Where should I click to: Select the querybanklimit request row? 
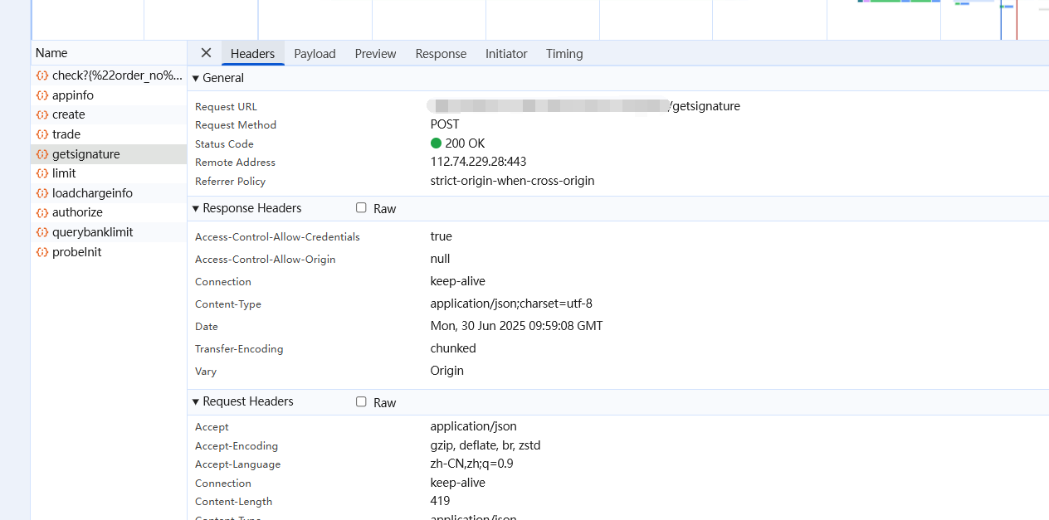coord(109,232)
